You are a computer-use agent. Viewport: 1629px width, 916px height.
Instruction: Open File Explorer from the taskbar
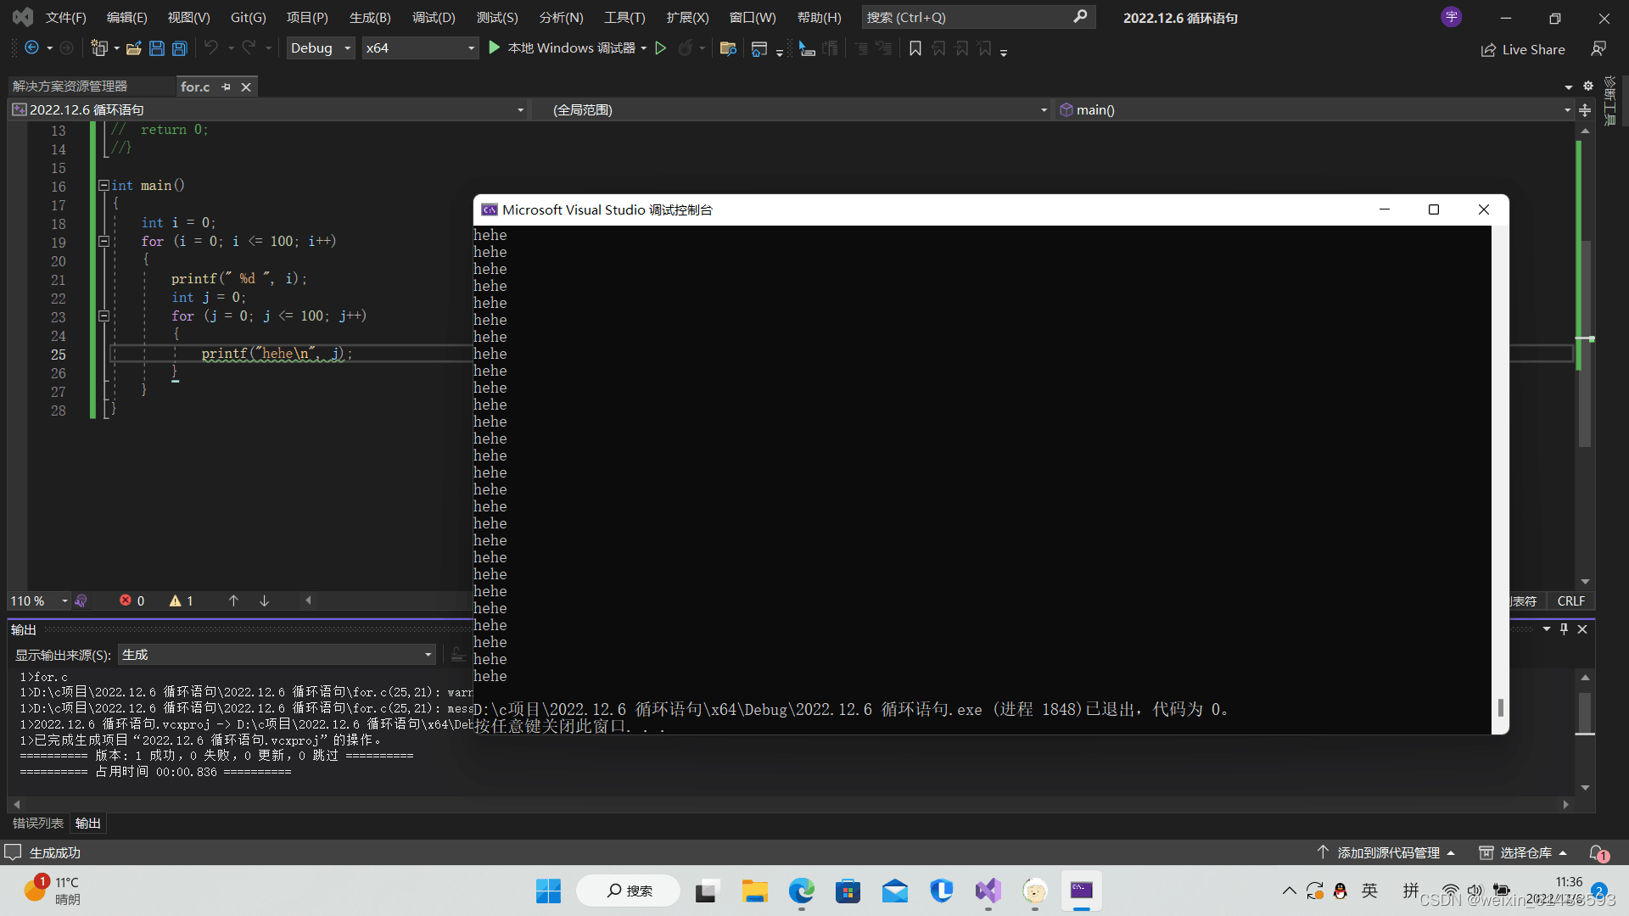pos(754,891)
